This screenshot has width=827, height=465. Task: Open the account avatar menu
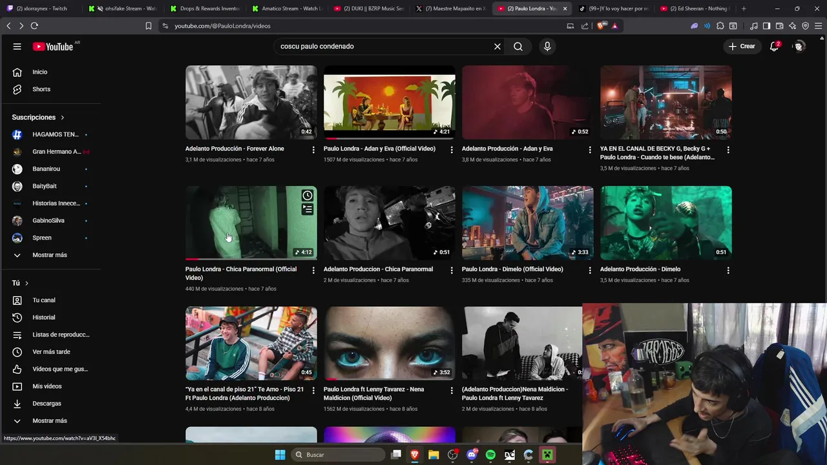(x=799, y=46)
